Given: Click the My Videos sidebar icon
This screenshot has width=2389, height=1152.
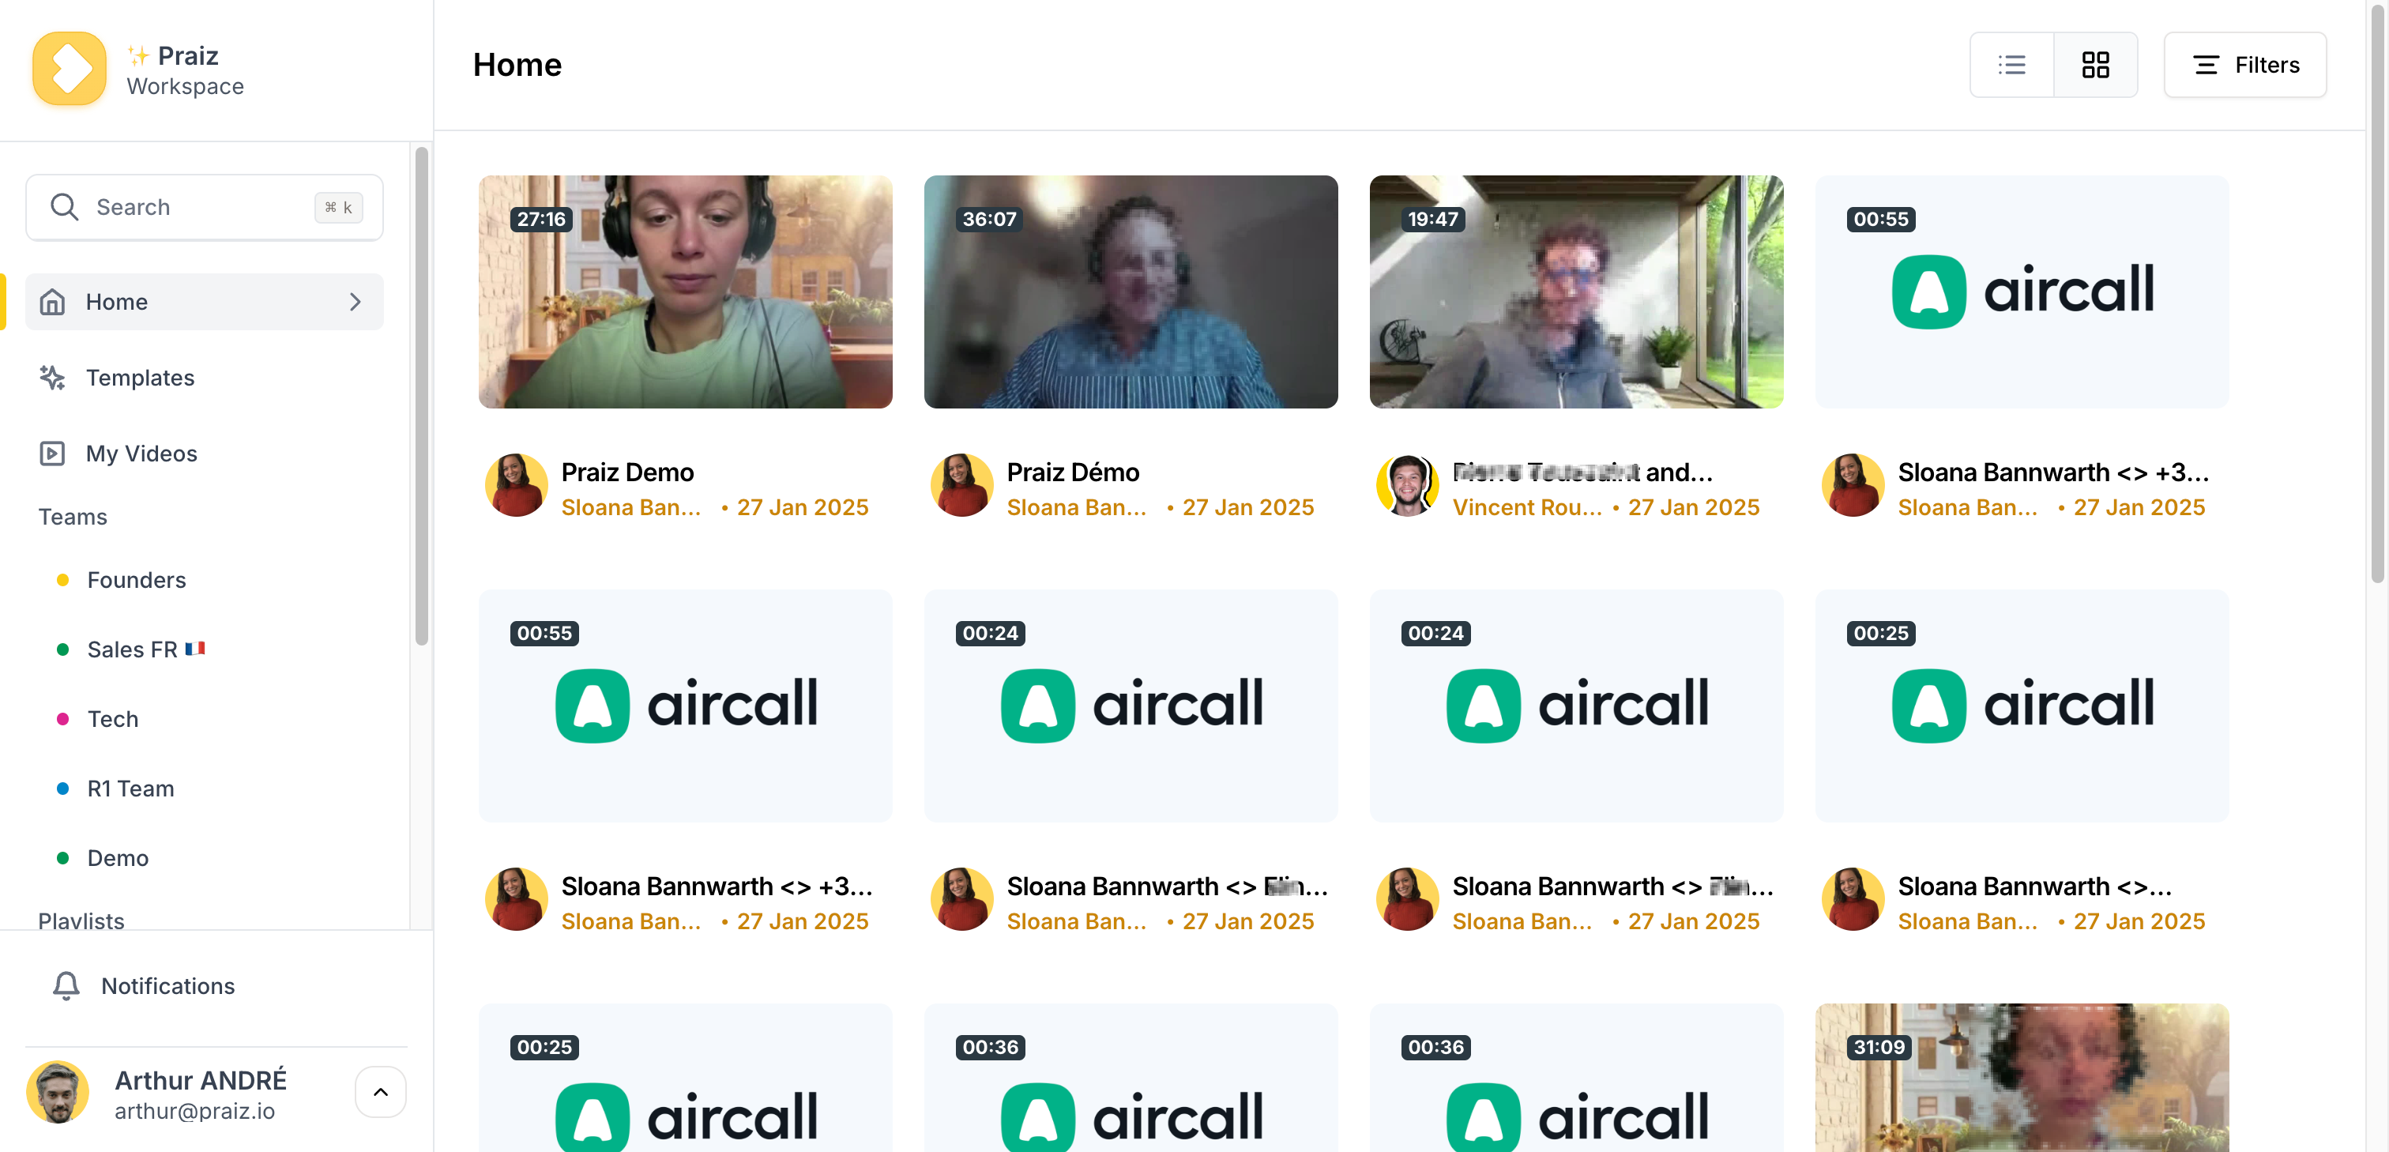Looking at the screenshot, I should pos(52,453).
